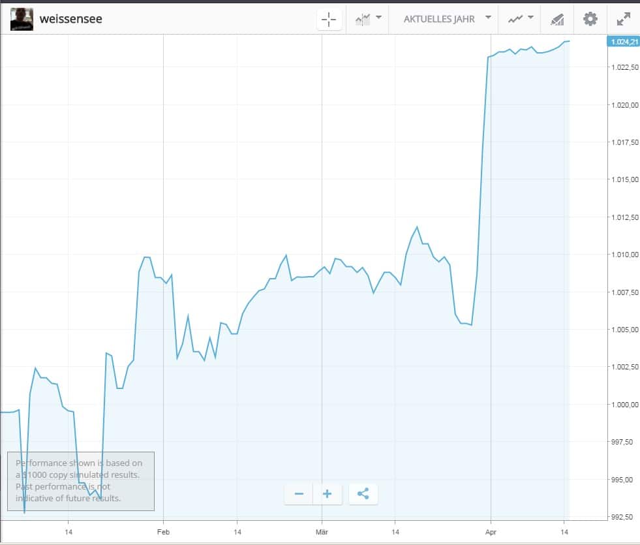The image size is (640, 545).
Task: Click the weissensee profile avatar
Action: tap(22, 19)
